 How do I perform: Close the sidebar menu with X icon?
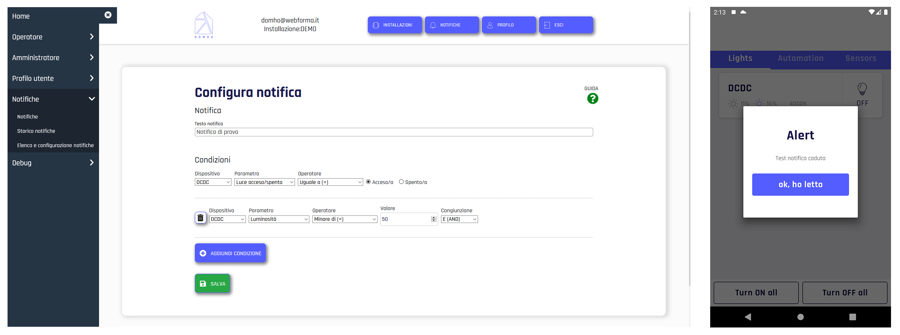coord(108,15)
